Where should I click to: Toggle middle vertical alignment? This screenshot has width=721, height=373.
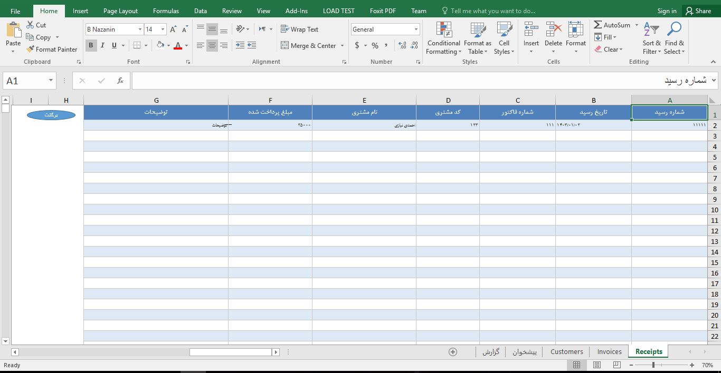tap(212, 30)
